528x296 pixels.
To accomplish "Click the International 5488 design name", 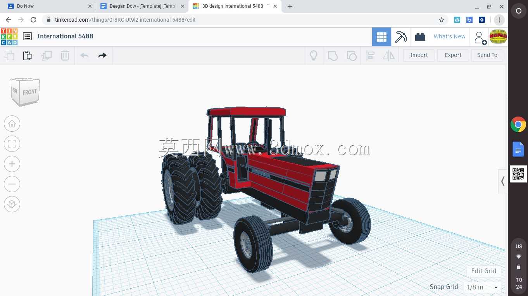I will click(x=65, y=36).
